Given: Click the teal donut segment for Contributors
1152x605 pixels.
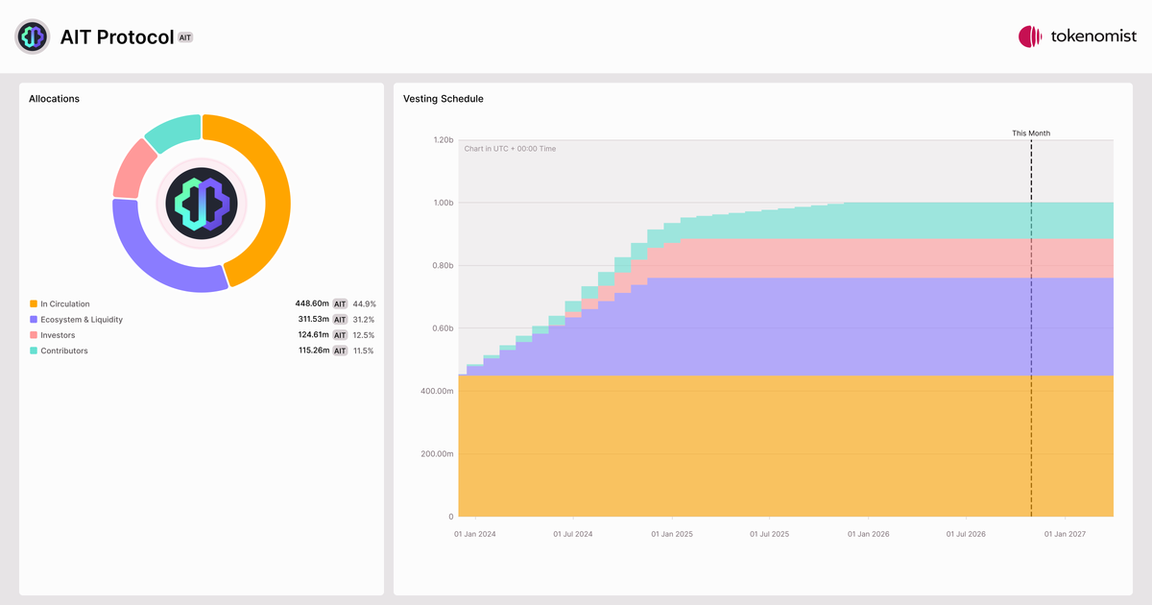Looking at the screenshot, I should (x=174, y=132).
